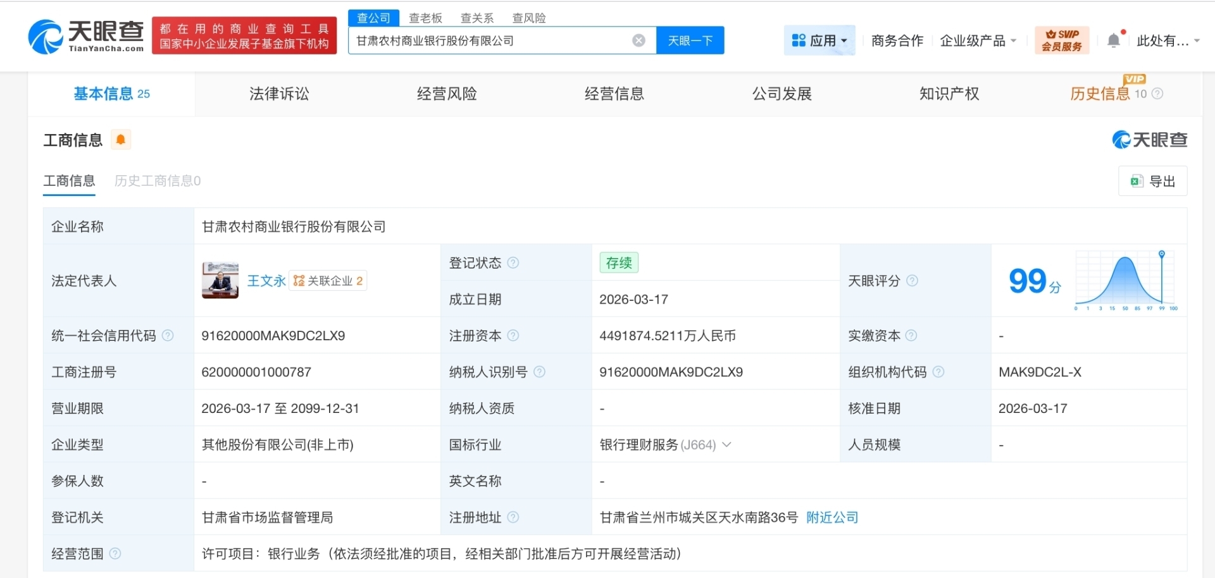1215x578 pixels.
Task: Click help icon beside 注册资本
Action: tap(514, 336)
